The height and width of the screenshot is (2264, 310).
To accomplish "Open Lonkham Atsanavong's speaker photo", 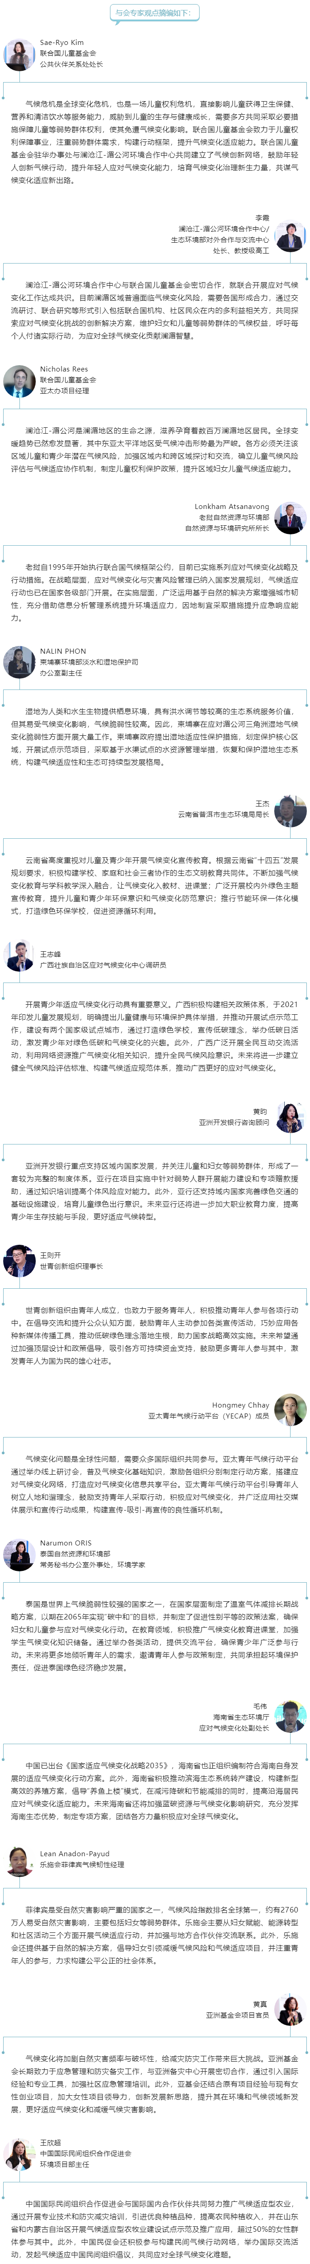I will tap(290, 518).
